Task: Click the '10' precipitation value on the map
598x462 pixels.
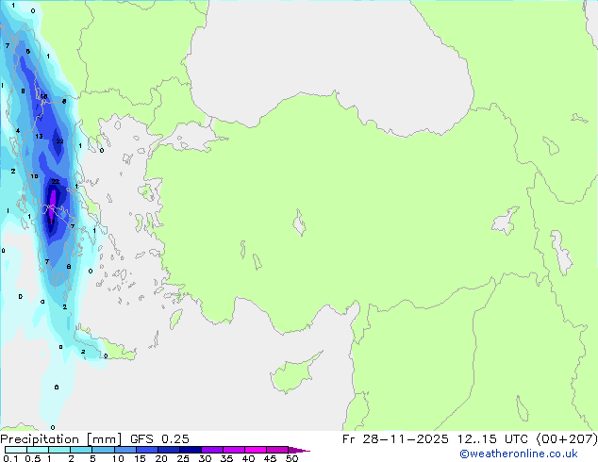Action: 34,176
